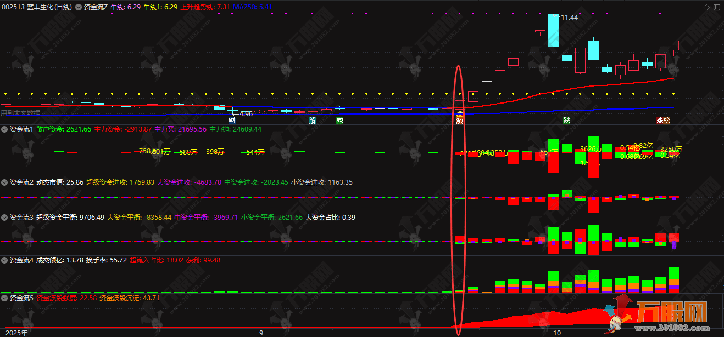The image size is (724, 337).
Task: Click the 大资金进攻: -4683.70 value
Action: (190, 182)
